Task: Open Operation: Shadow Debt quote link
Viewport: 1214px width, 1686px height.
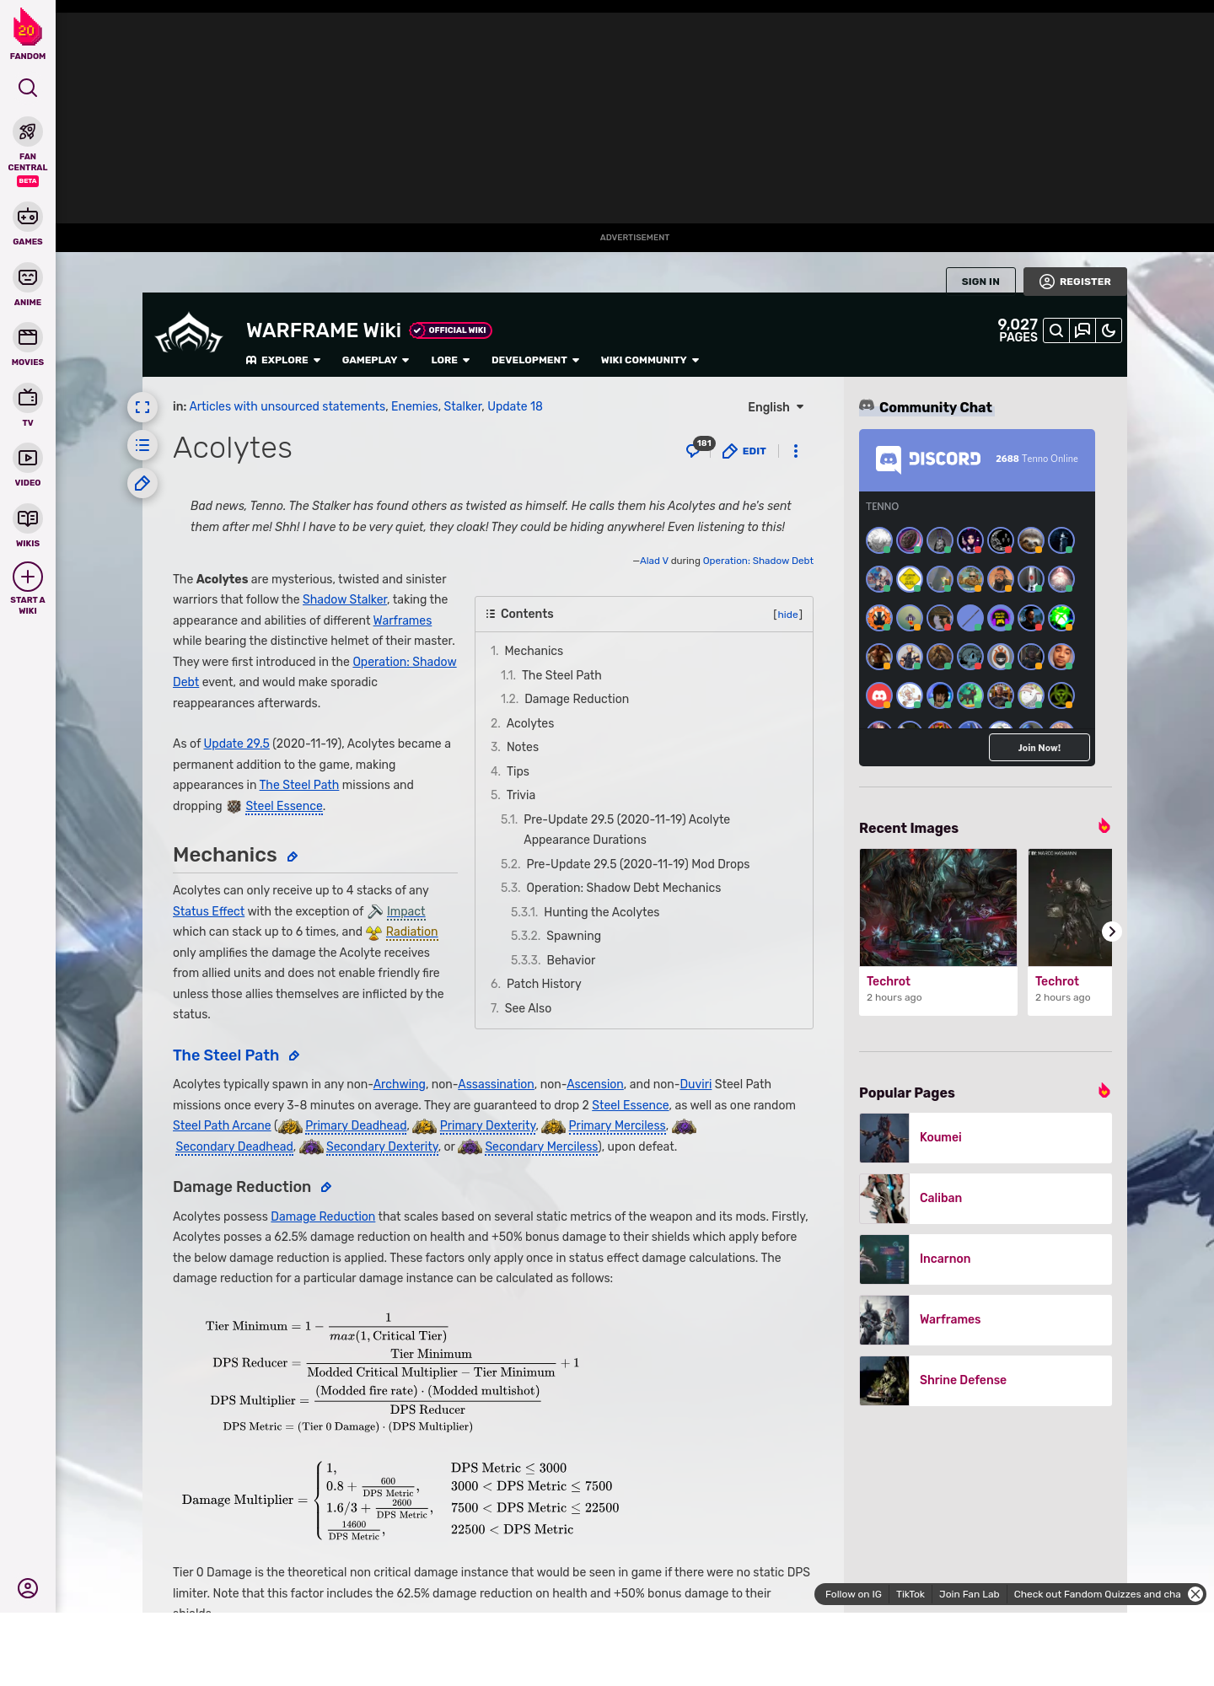Action: tap(758, 561)
